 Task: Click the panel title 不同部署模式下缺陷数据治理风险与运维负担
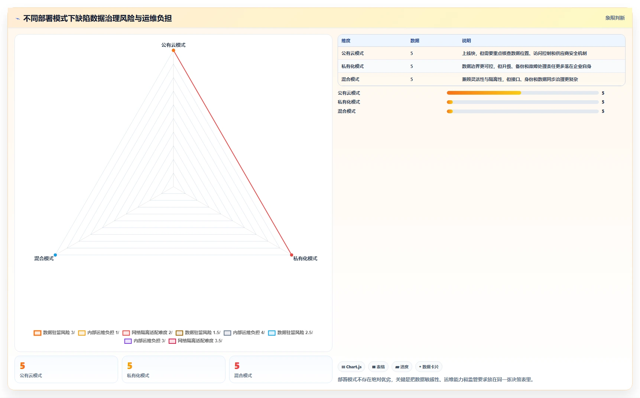tap(97, 18)
